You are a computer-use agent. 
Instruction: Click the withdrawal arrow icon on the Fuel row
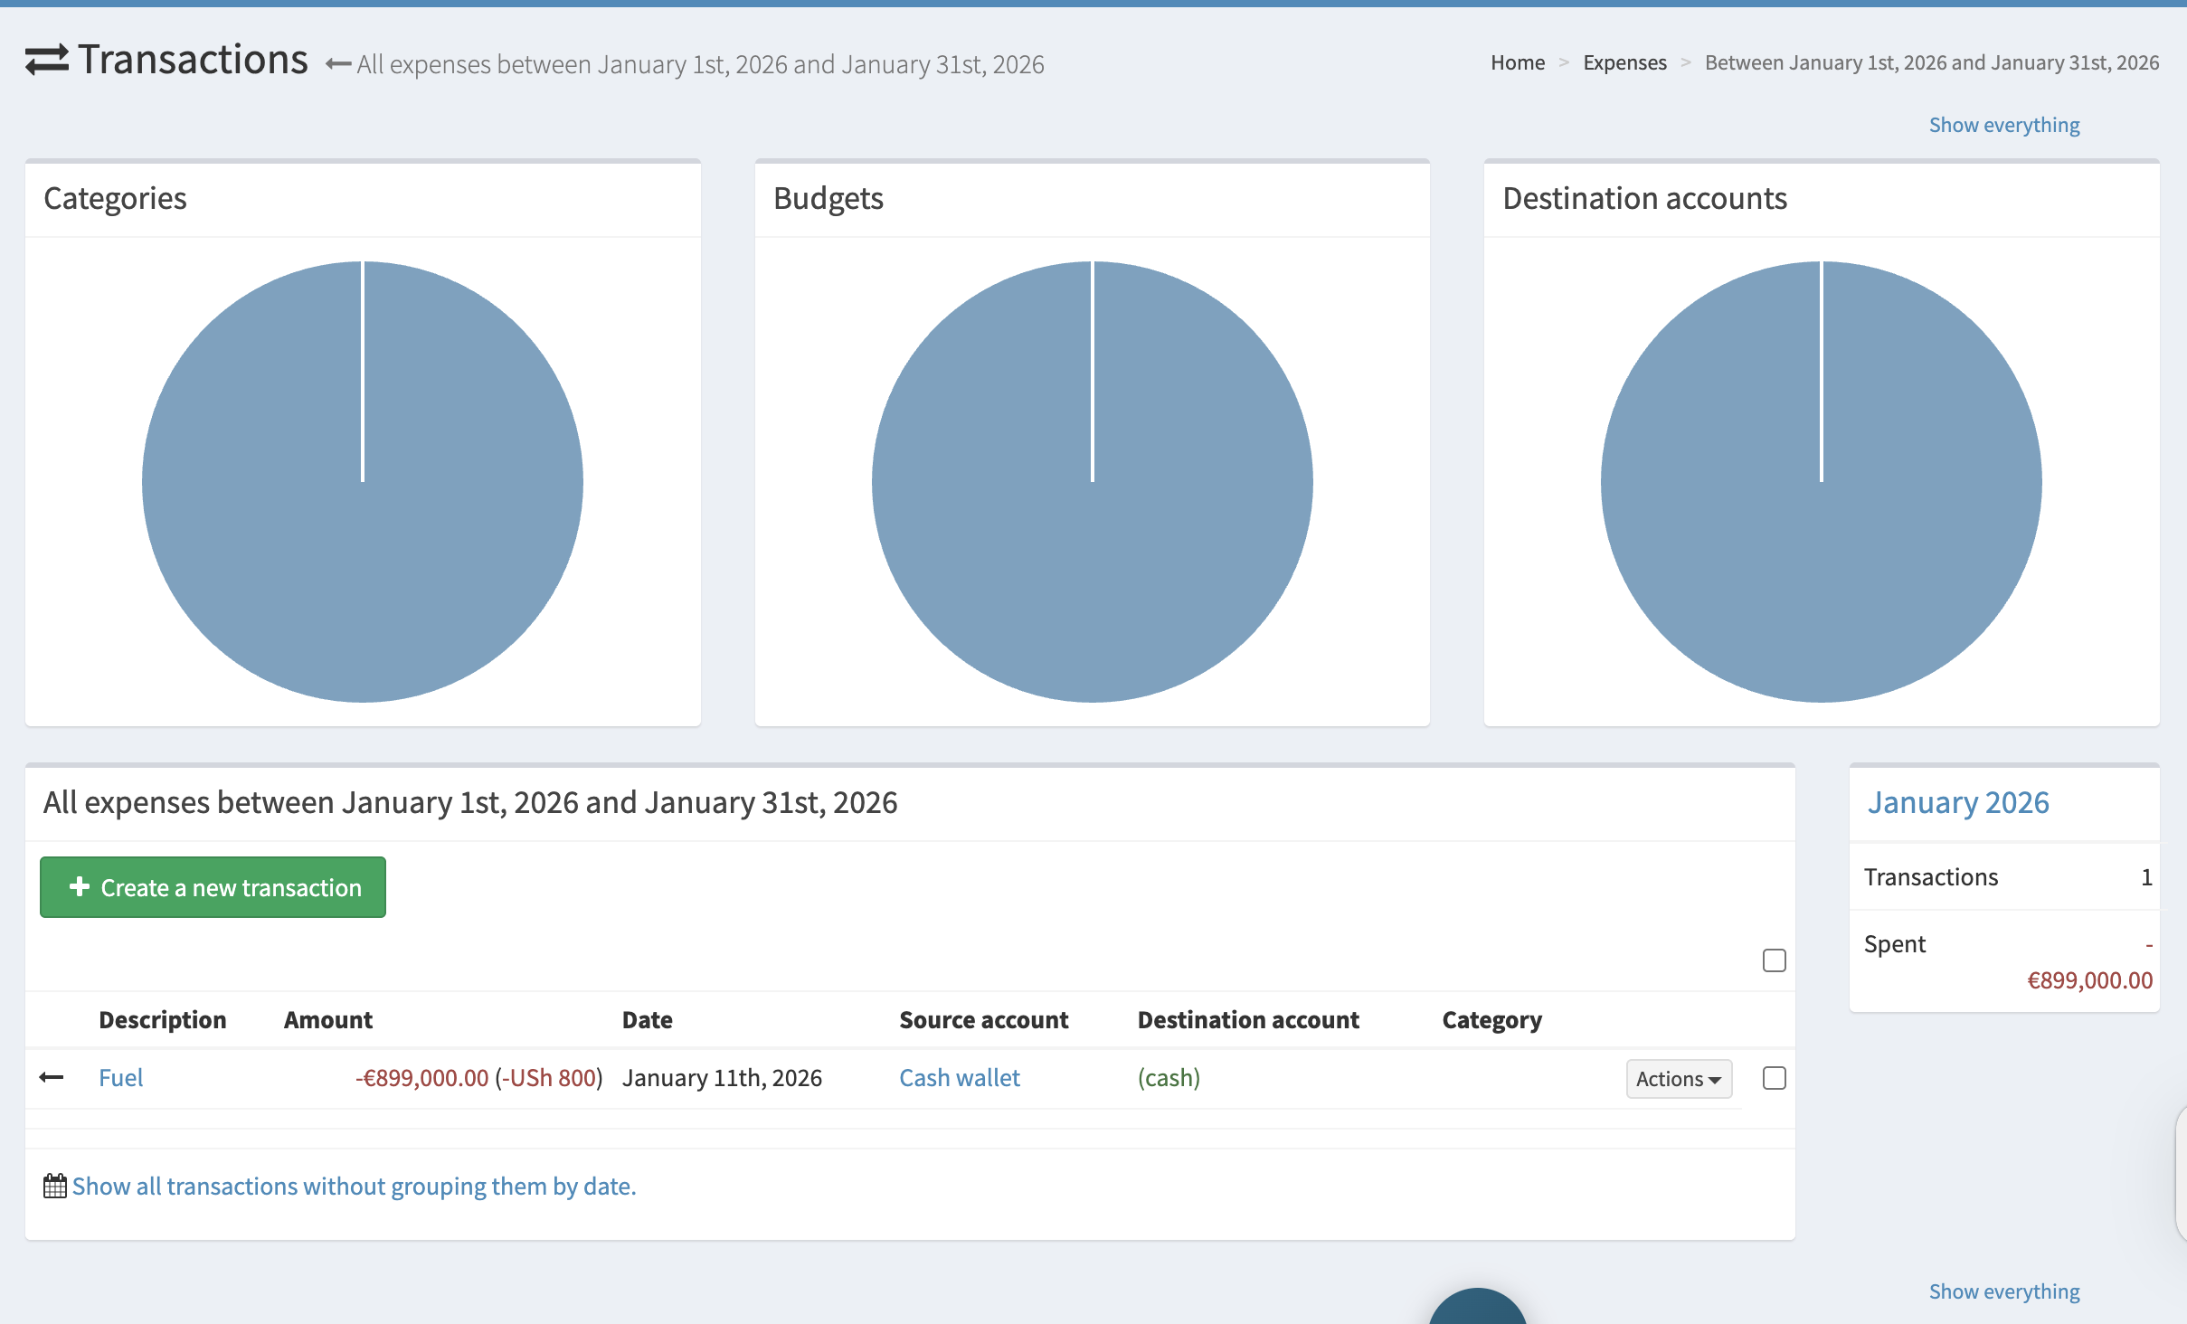point(52,1077)
